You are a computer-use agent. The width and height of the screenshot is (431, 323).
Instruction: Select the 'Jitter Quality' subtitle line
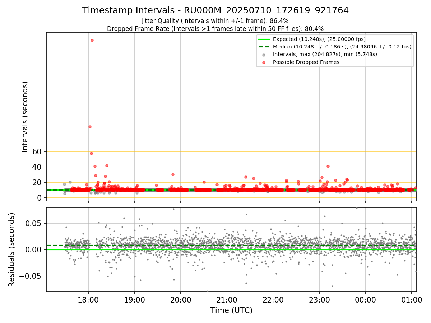(x=215, y=21)
